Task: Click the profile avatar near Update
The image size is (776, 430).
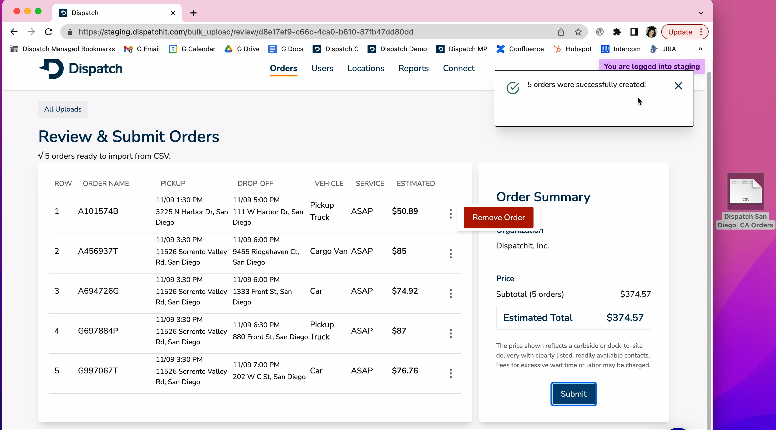Action: point(651,32)
